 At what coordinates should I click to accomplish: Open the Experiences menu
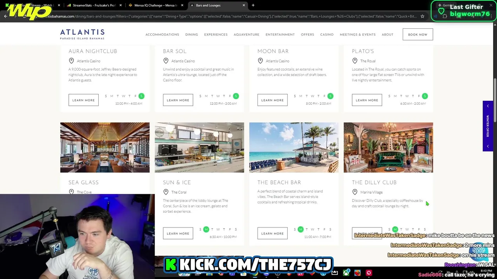point(216,34)
